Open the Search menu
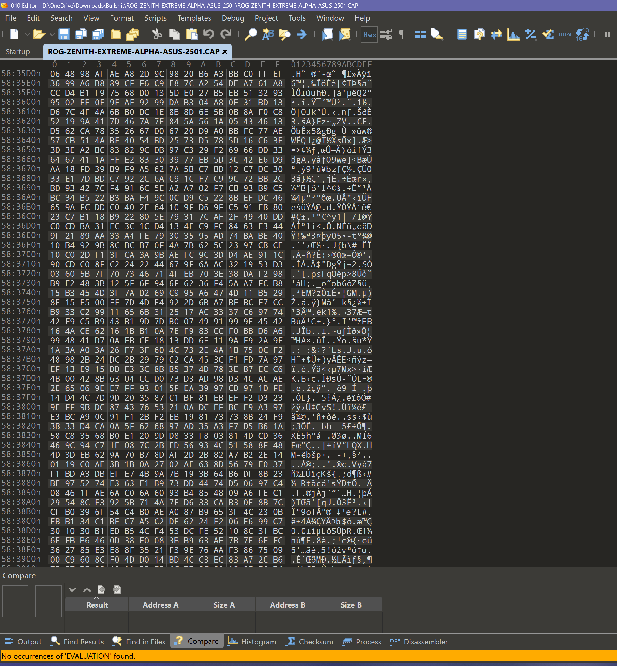617x666 pixels. pos(61,18)
